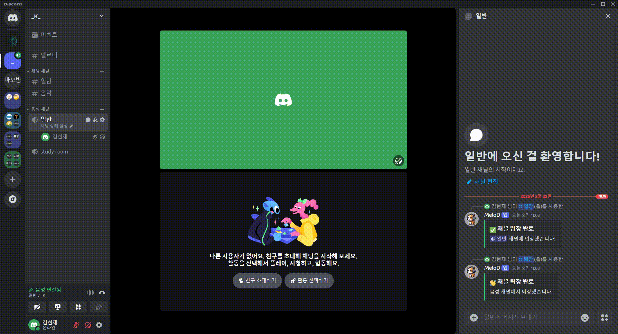Viewport: 618px width, 334px height.
Task: Attach a file with plus icon
Action: point(474,318)
